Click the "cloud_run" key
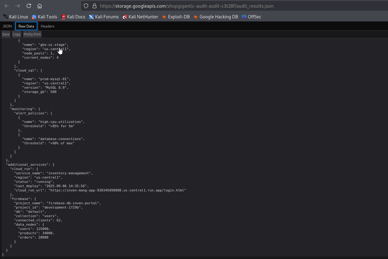Screen dimensions: 388x259 (21, 169)
